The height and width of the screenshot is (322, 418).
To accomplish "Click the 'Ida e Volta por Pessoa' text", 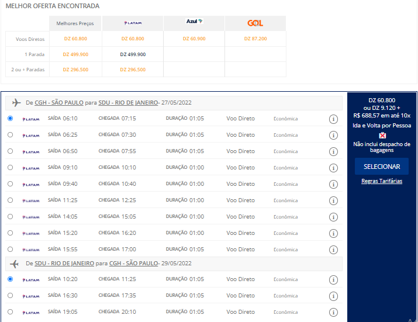I will coord(382,126).
